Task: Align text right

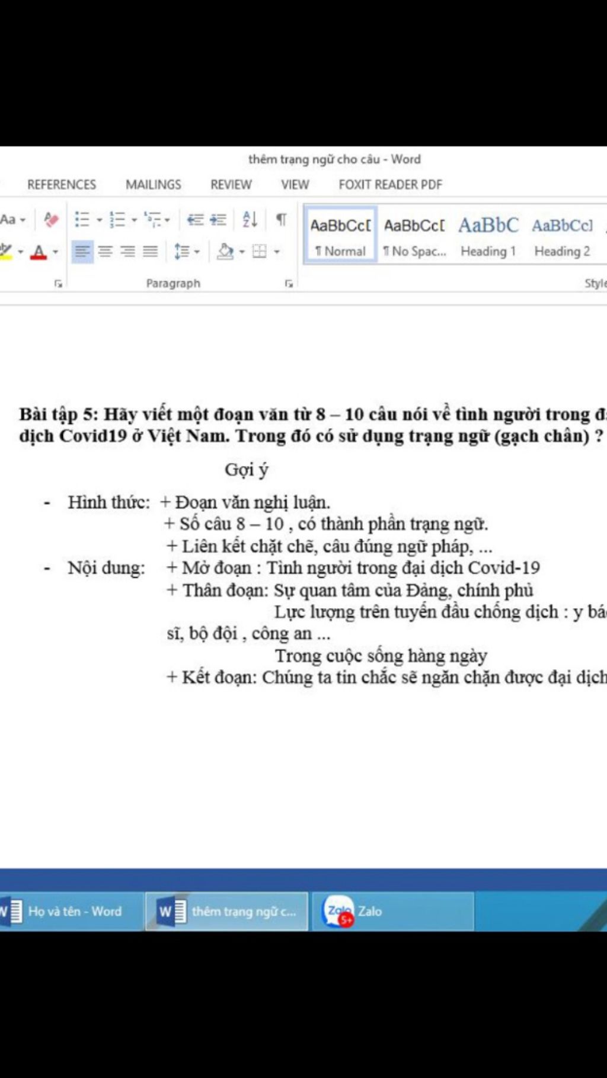Action: (128, 252)
